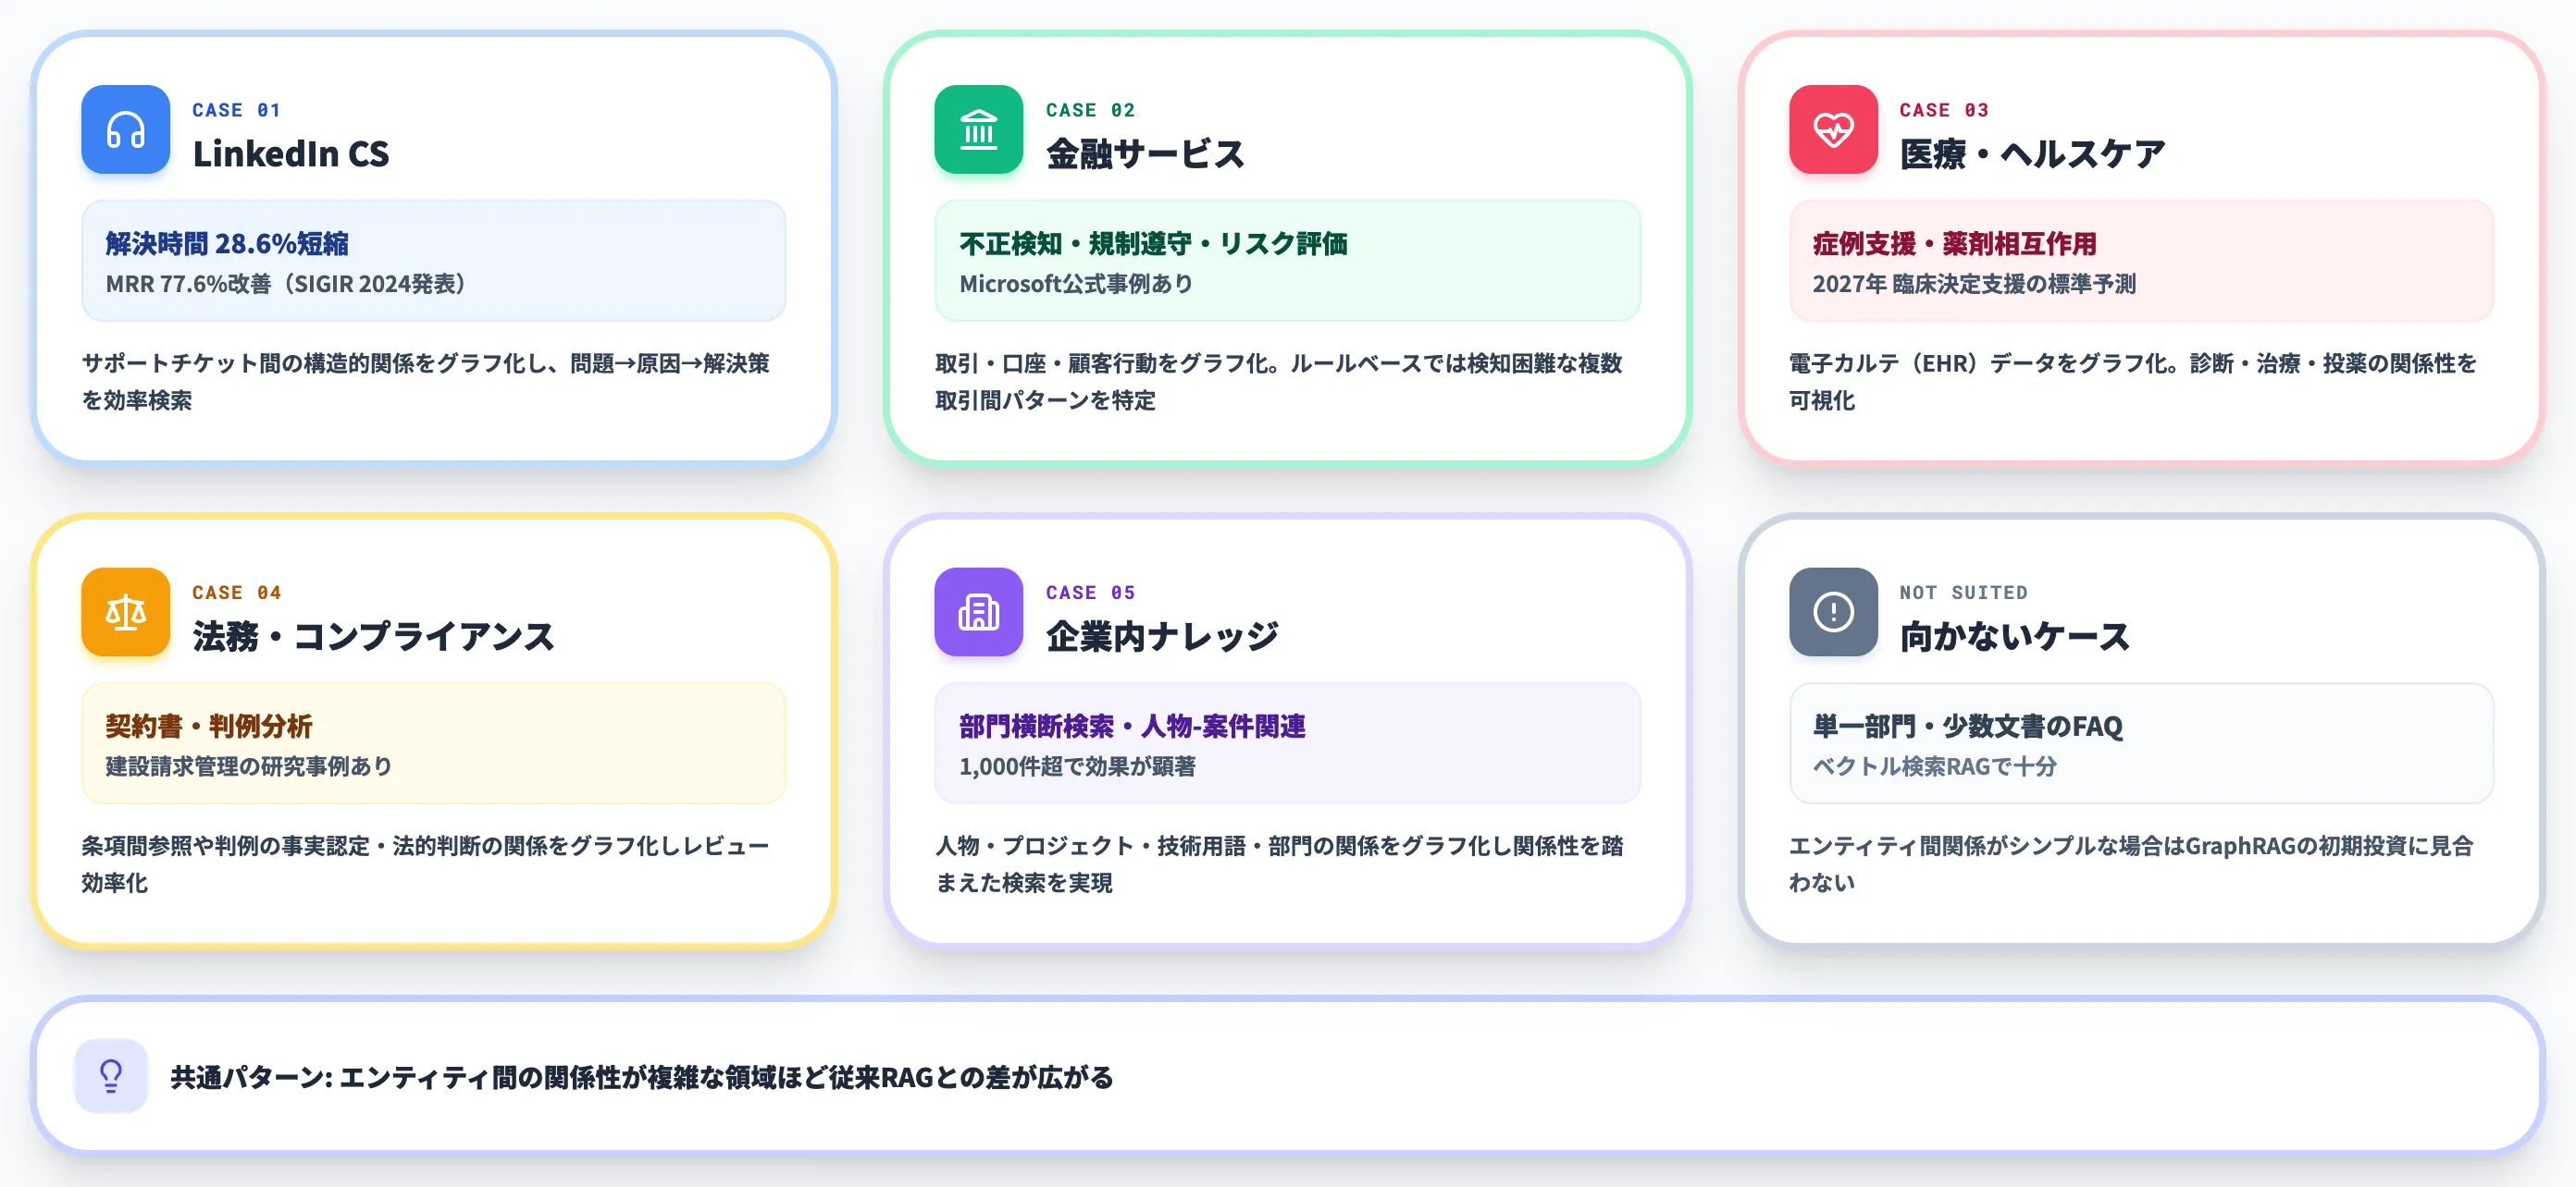Click 'Microsoft公式事例あり' text
The width and height of the screenshot is (2576, 1187).
[1076, 284]
